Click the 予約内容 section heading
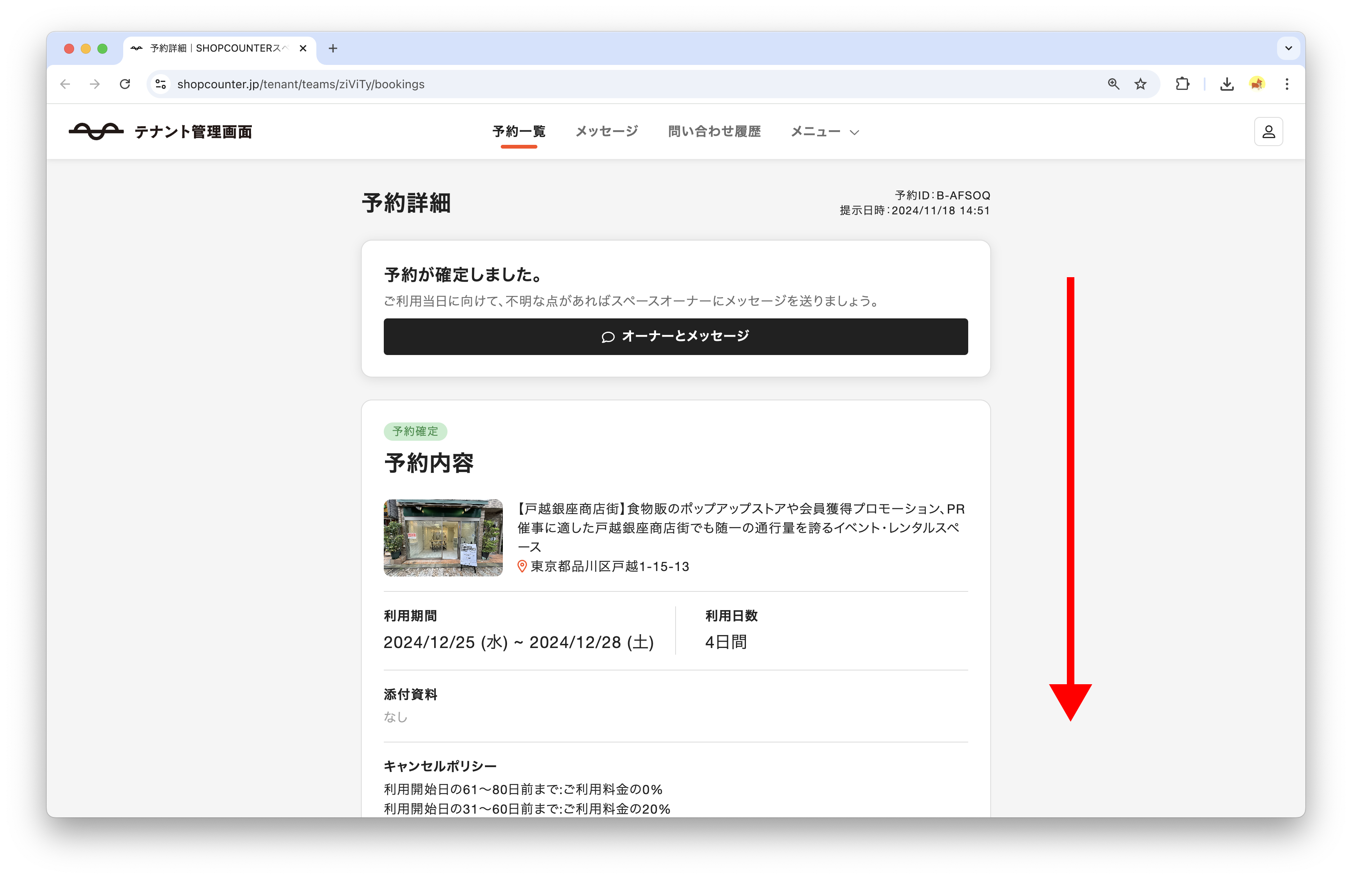The image size is (1352, 879). (x=429, y=463)
